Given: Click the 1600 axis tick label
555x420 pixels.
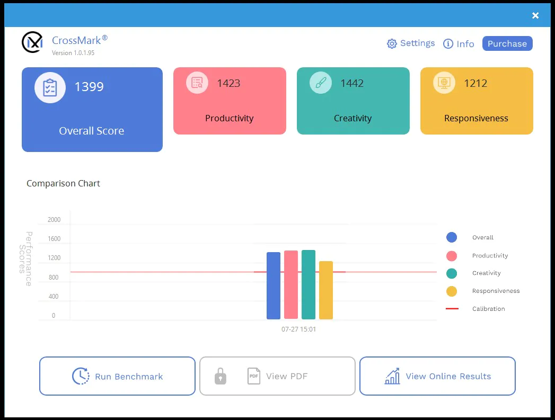Looking at the screenshot, I should click(54, 239).
